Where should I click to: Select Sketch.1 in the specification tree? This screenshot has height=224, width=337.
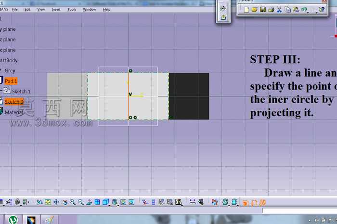21,92
